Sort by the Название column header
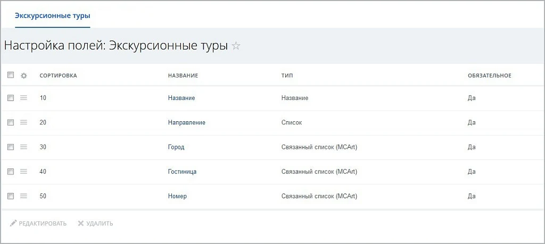 pos(183,75)
